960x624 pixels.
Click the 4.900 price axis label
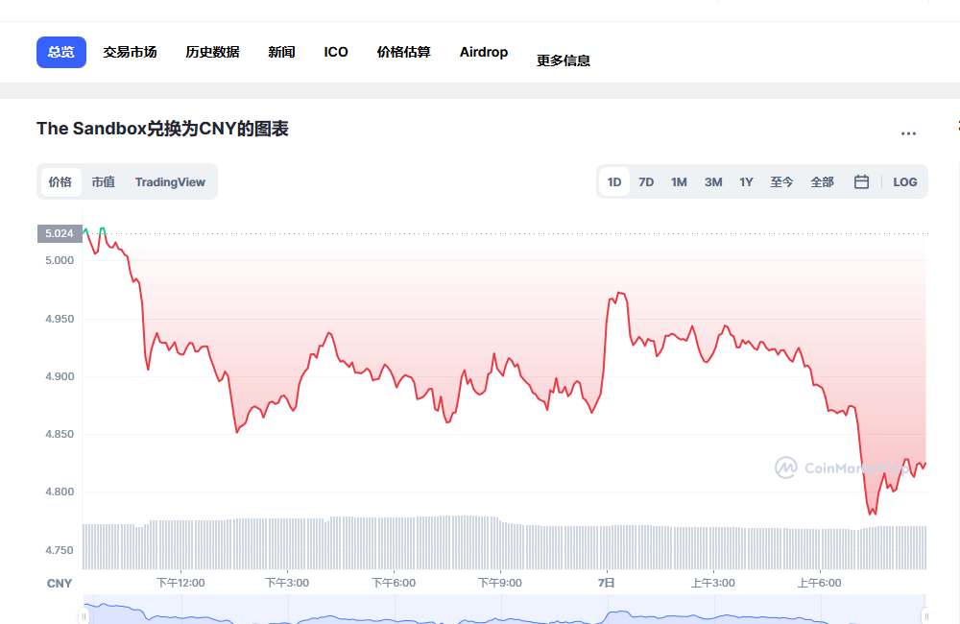pos(60,376)
